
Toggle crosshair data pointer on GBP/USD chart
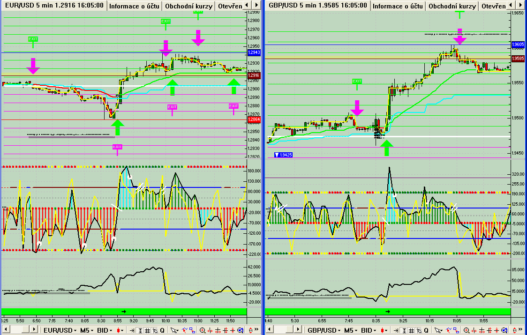click(x=419, y=330)
